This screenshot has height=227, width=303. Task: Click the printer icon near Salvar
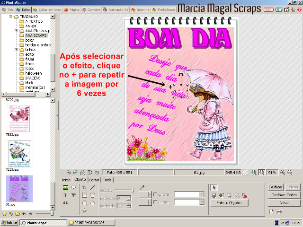pyautogui.click(x=279, y=212)
